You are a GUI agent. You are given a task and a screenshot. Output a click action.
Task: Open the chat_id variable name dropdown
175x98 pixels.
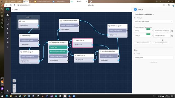click(142, 36)
